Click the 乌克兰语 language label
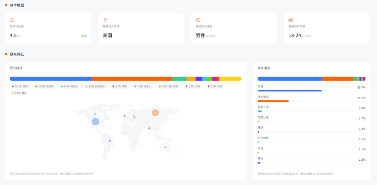The height and width of the screenshot is (185, 377). coord(263,117)
